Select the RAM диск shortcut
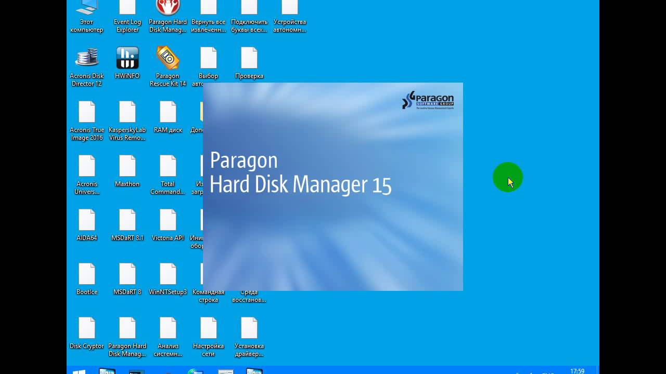The image size is (666, 374). tap(168, 117)
